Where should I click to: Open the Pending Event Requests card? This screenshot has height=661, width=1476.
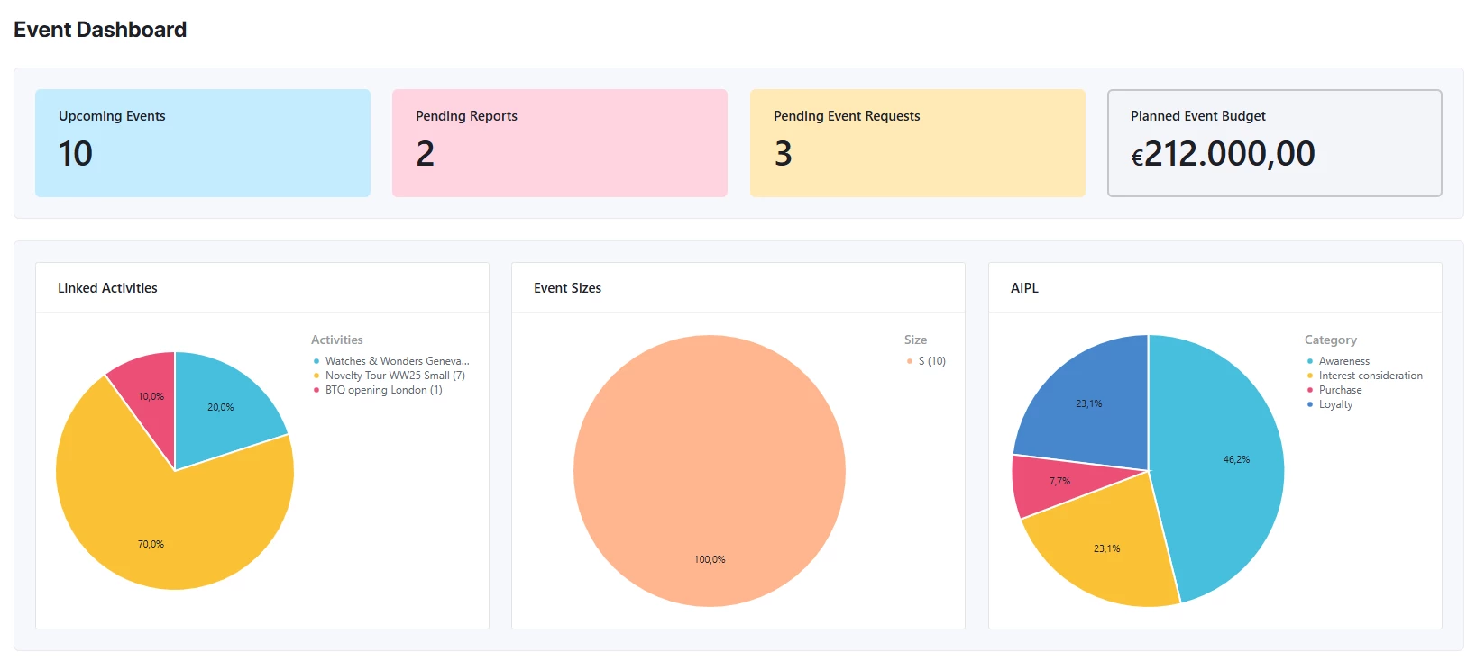[x=918, y=142]
